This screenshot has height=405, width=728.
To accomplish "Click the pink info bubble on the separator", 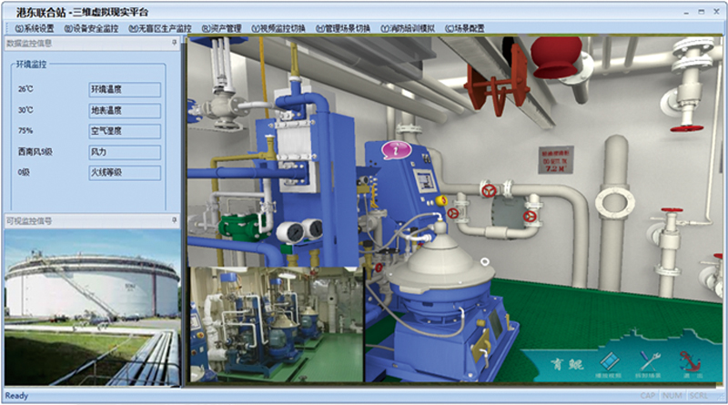I will [394, 151].
